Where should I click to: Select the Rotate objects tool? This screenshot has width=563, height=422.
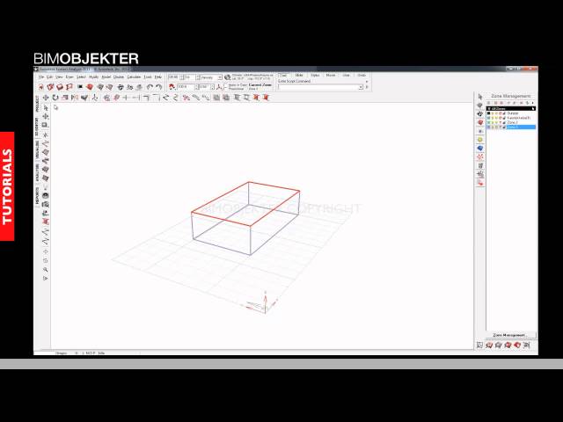point(55,98)
